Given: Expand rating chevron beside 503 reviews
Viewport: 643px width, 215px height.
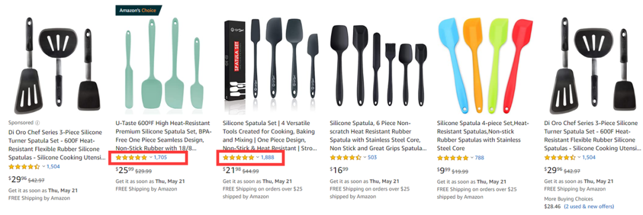Looking at the screenshot, I should click(x=364, y=158).
